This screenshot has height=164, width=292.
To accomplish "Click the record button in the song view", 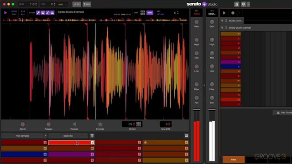I will tap(233, 13).
